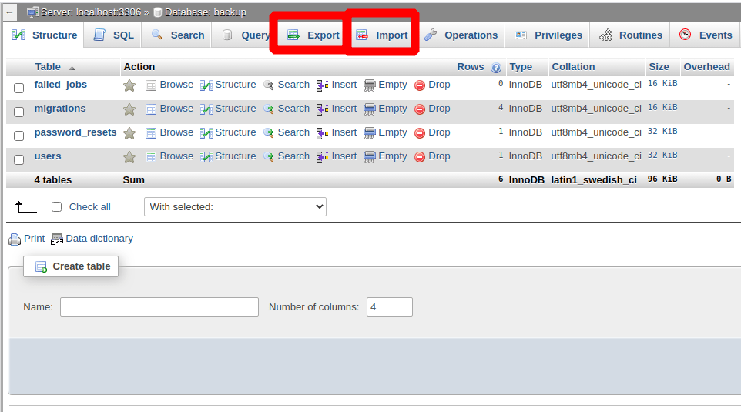Switch to the Privileges tab

[548, 35]
